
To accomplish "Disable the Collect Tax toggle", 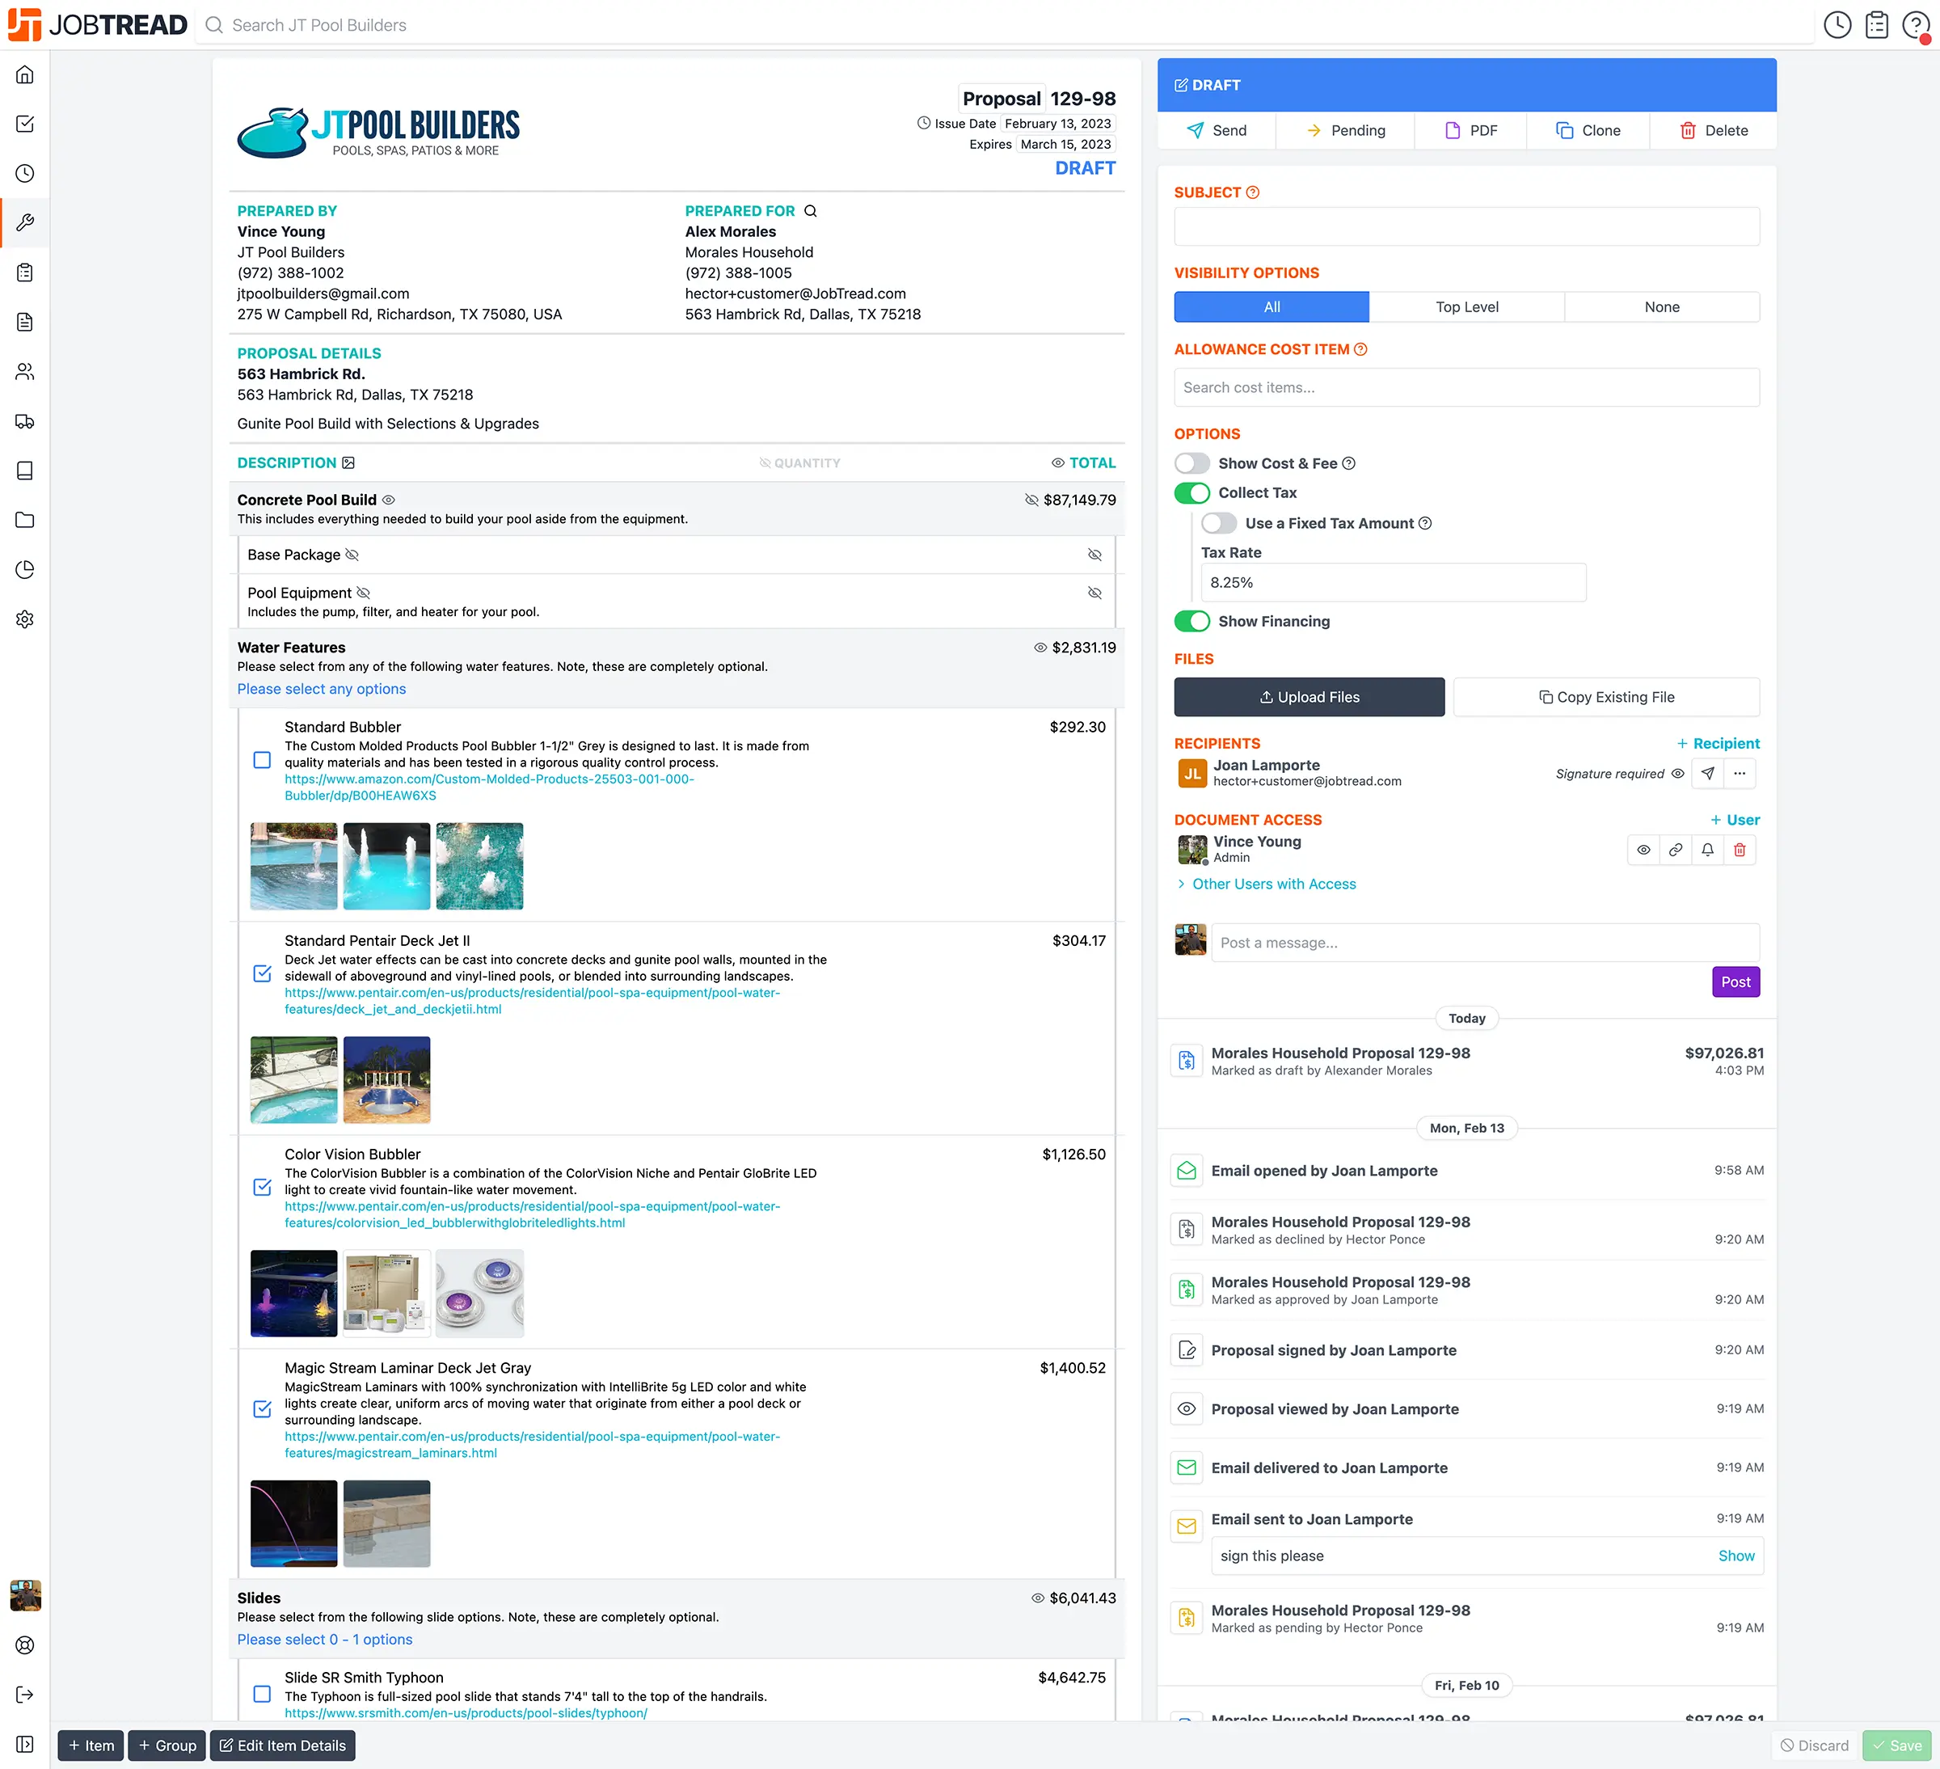I will (x=1192, y=492).
